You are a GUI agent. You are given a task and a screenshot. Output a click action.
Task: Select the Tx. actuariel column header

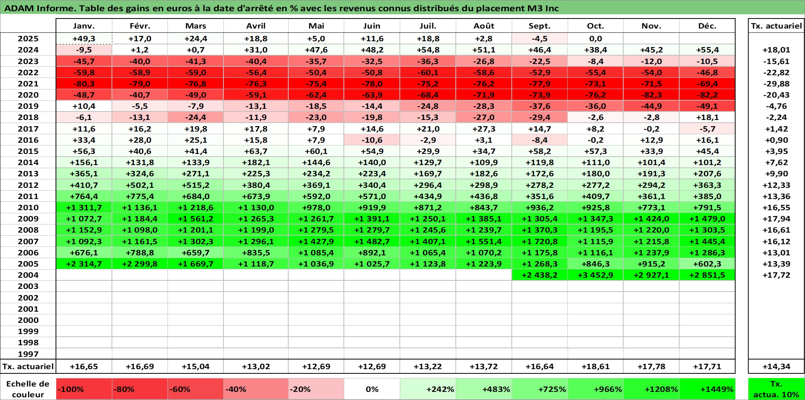point(776,26)
